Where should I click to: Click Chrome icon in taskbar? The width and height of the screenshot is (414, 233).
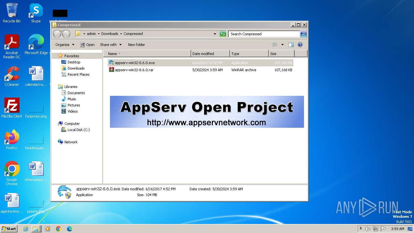click(59, 229)
